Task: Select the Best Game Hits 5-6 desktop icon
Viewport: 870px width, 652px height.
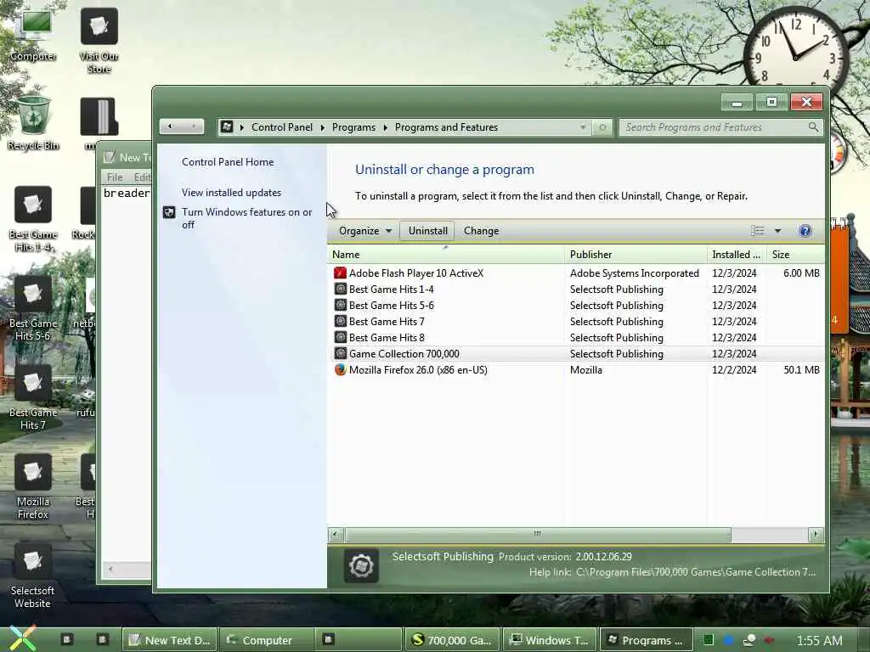Action: pyautogui.click(x=33, y=308)
